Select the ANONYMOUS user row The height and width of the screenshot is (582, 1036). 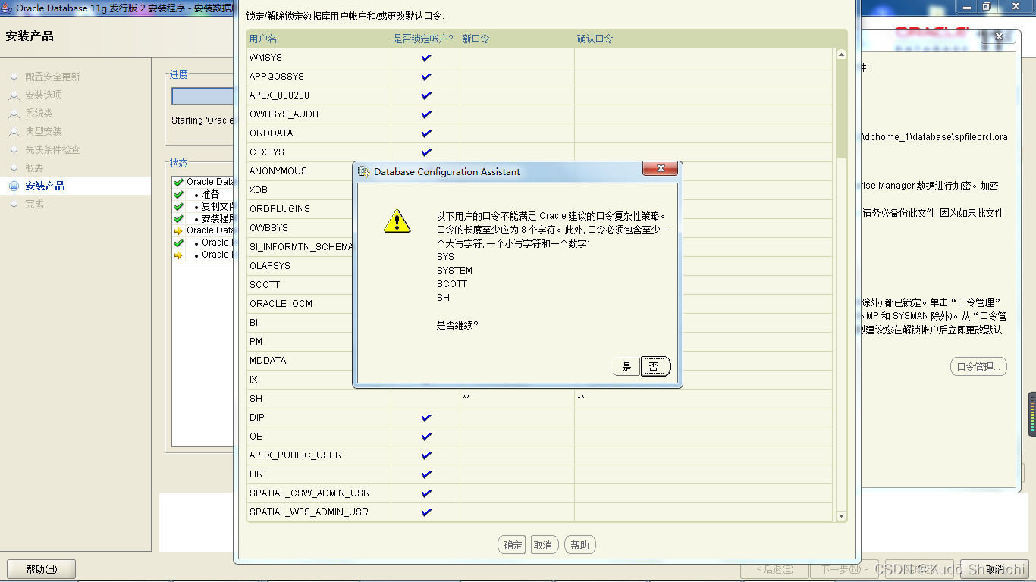(278, 171)
